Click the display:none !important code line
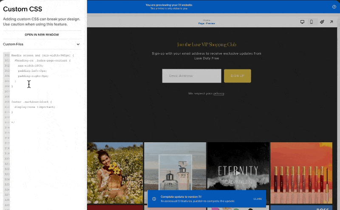The height and width of the screenshot is (210, 340). (35, 107)
